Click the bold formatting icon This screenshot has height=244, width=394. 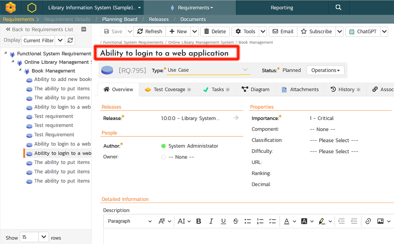tap(199, 221)
